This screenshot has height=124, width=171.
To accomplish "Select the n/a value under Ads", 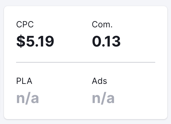I will [x=103, y=98].
